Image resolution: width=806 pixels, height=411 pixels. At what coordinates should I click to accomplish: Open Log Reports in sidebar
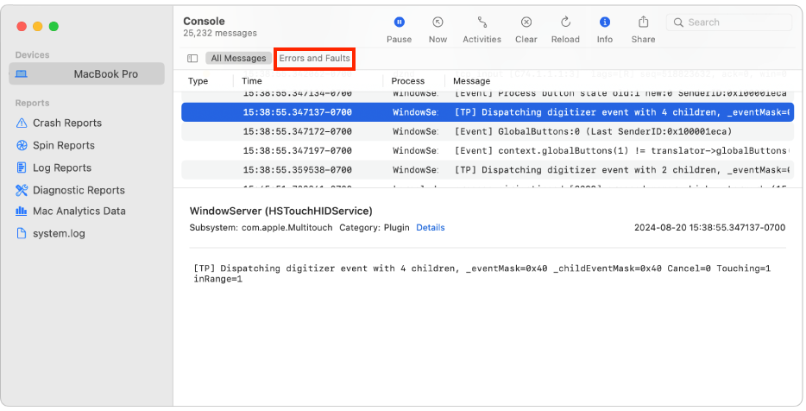[x=61, y=168]
